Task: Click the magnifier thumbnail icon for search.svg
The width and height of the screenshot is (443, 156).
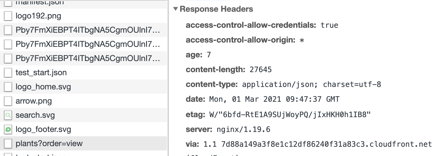Action: [x=8, y=116]
